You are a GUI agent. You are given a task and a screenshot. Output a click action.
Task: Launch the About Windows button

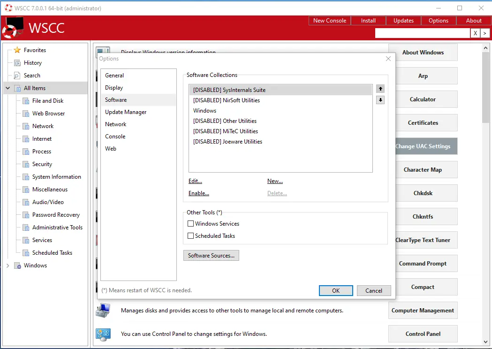pyautogui.click(x=423, y=53)
